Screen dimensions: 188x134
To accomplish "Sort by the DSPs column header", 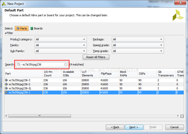I will 147,74.
